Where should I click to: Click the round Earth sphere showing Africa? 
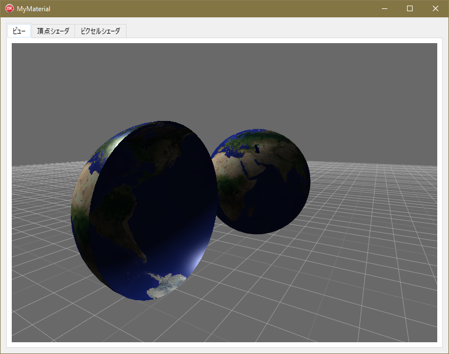pos(262,181)
